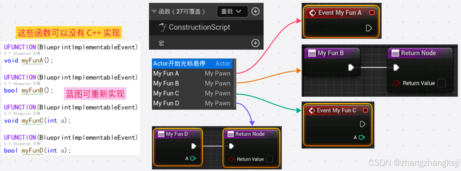
Task: Click Event My Fun C red delegate pin
Action: coord(365,110)
